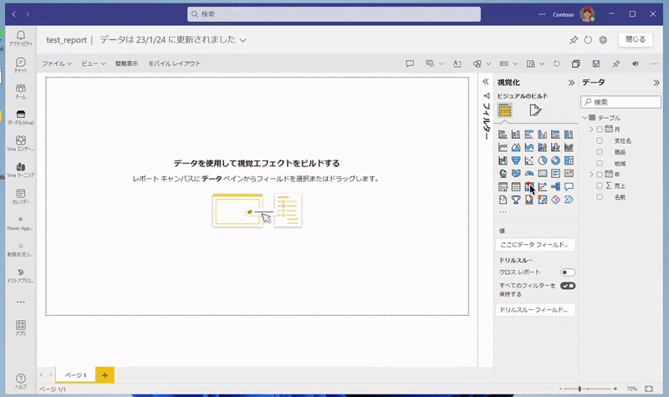Check the 売上 field checkbox
The width and height of the screenshot is (669, 397).
[600, 186]
